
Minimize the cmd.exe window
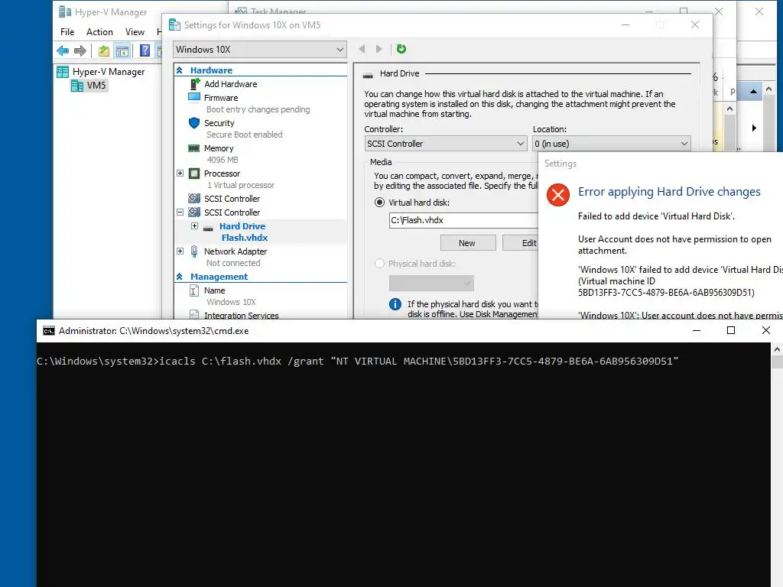[x=697, y=330]
